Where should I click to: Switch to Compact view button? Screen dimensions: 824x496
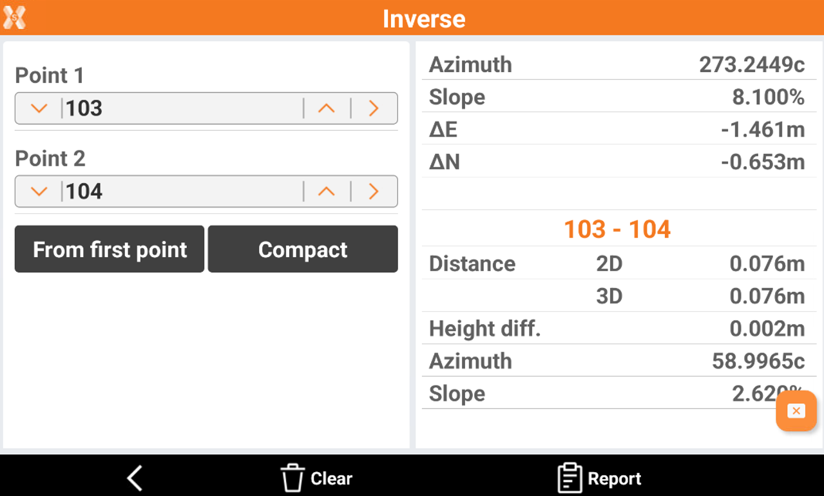[302, 249]
